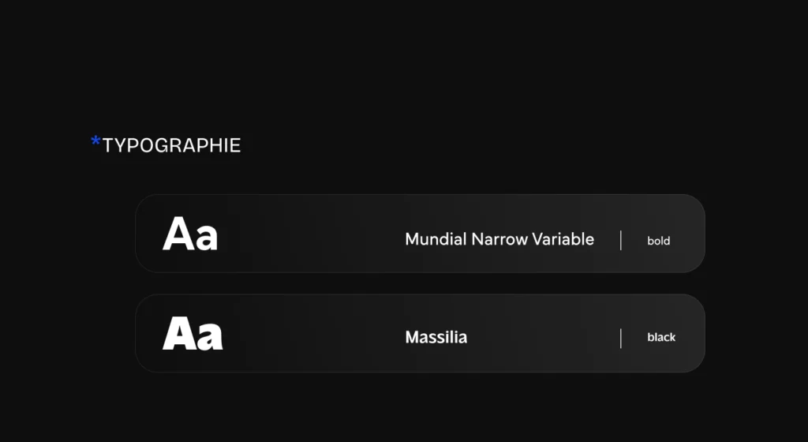Select the Mundial Narrow Variable font name
The height and width of the screenshot is (442, 808).
(499, 239)
